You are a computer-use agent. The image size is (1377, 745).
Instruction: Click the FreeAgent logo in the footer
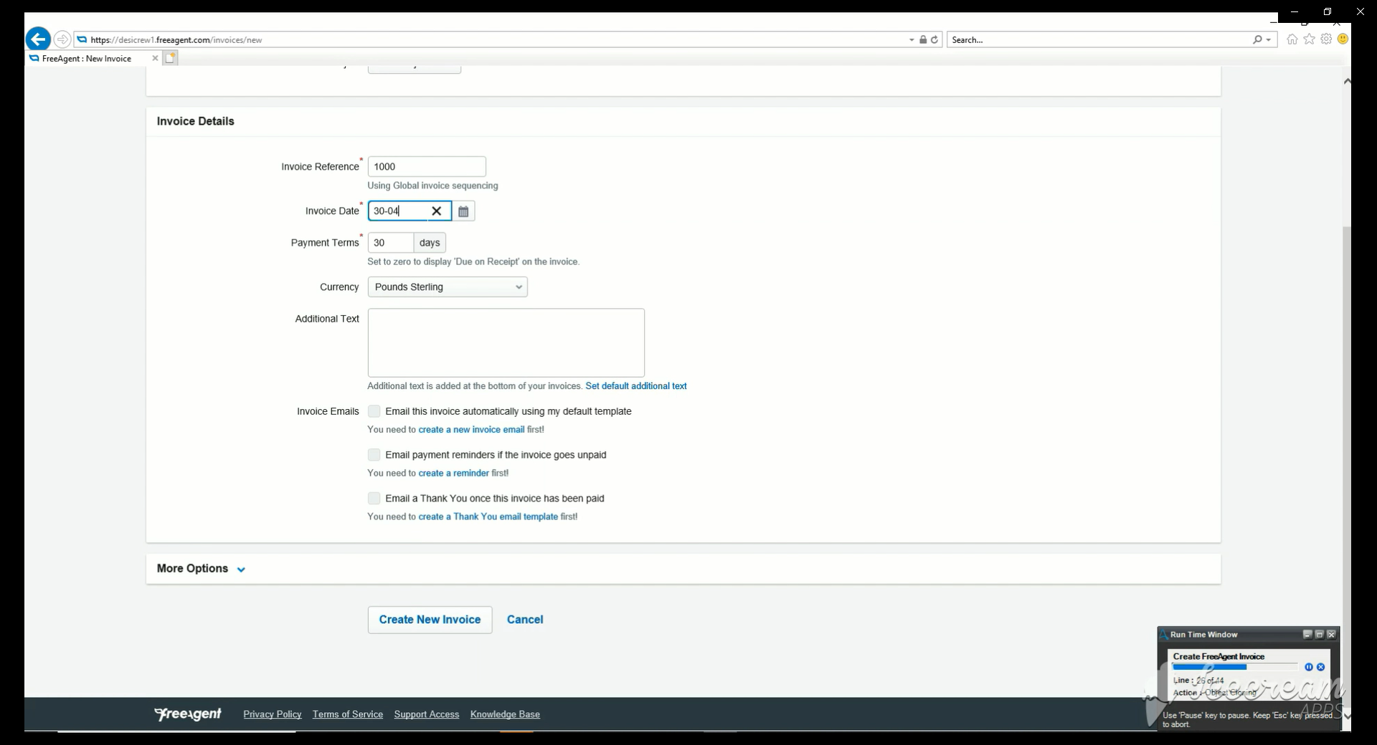188,714
